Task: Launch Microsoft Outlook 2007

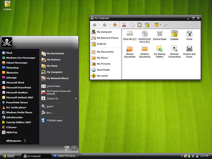Action: (x=18, y=97)
